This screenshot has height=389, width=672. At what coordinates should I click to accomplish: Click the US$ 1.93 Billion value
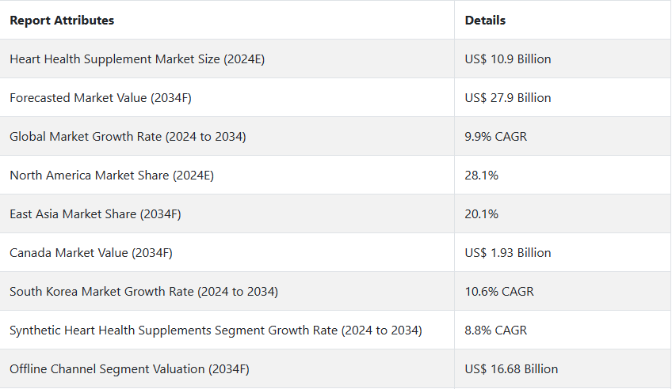pyautogui.click(x=507, y=253)
